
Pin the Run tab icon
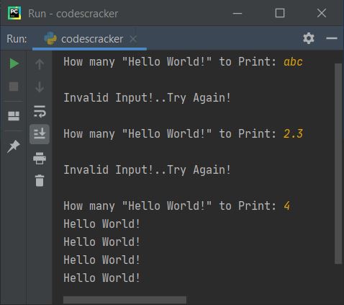coord(14,146)
